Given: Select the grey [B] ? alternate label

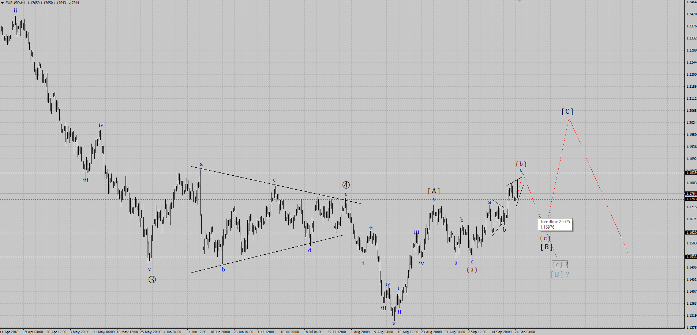Looking at the screenshot, I should (x=559, y=274).
